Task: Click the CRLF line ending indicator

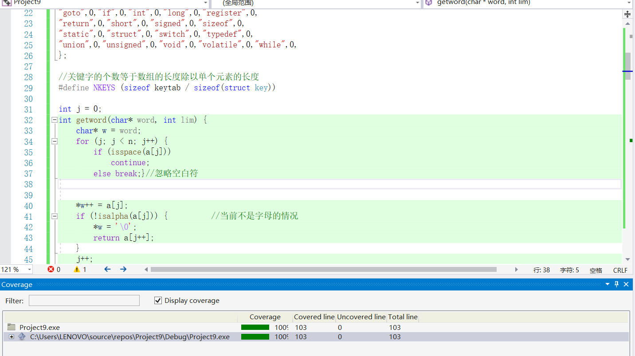Action: click(620, 270)
